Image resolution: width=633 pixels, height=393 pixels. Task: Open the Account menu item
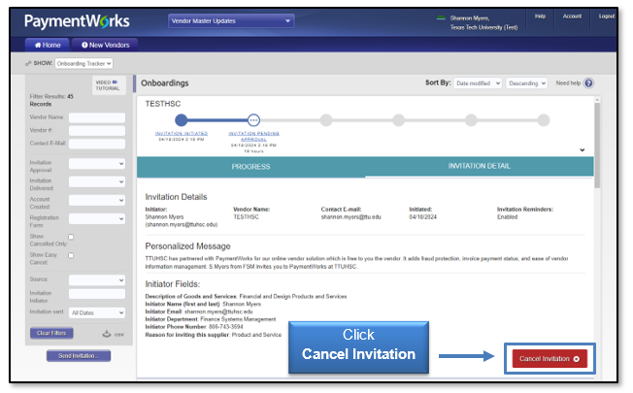click(x=572, y=16)
